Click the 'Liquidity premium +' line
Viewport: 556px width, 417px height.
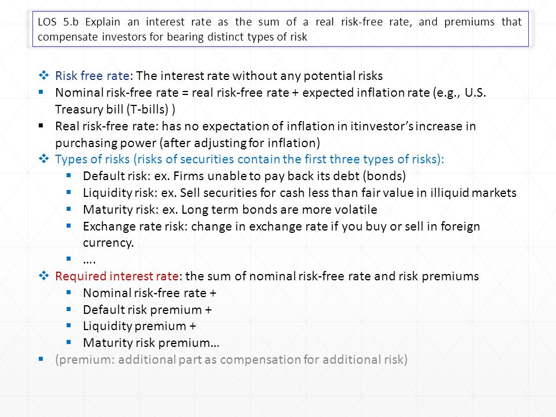point(140,326)
